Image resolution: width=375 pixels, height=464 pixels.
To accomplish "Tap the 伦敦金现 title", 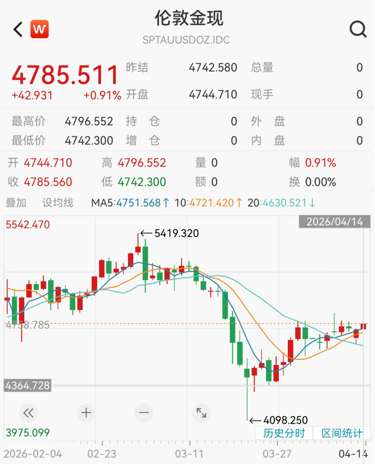I will (189, 18).
